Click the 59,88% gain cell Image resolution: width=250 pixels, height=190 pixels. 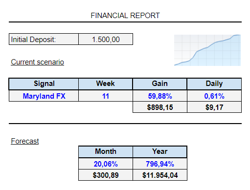coord(160,96)
